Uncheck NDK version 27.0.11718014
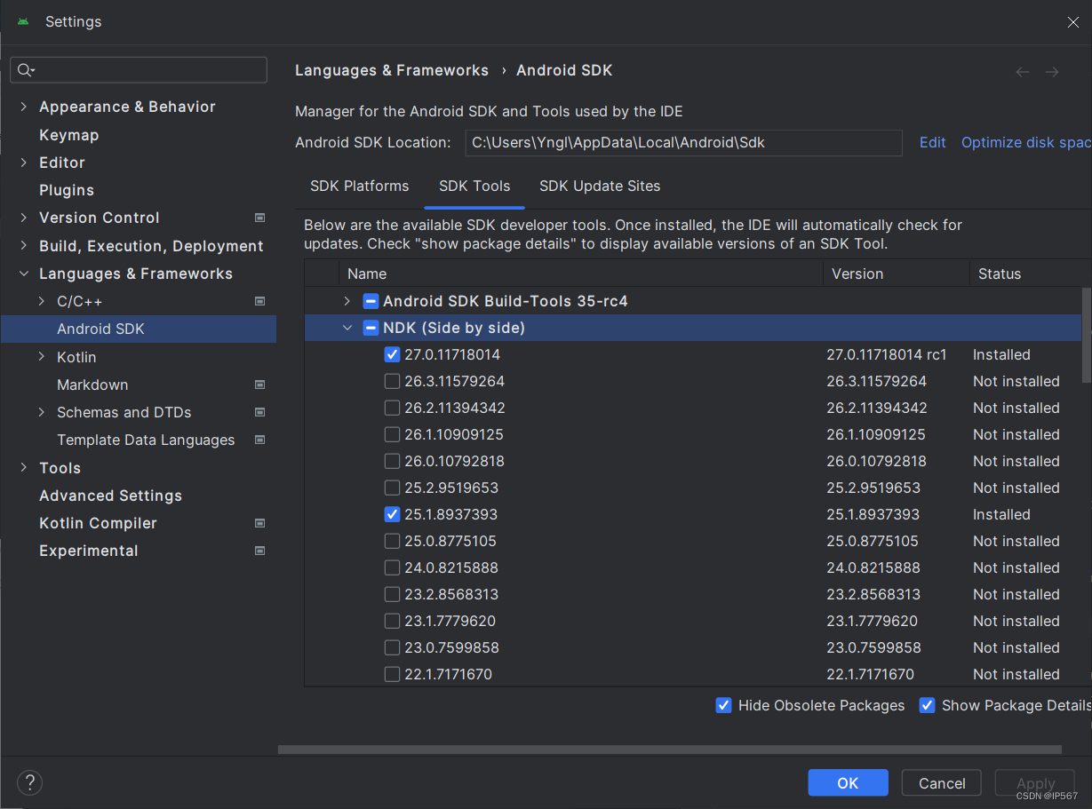Screen dimensions: 1092x809 coord(392,354)
